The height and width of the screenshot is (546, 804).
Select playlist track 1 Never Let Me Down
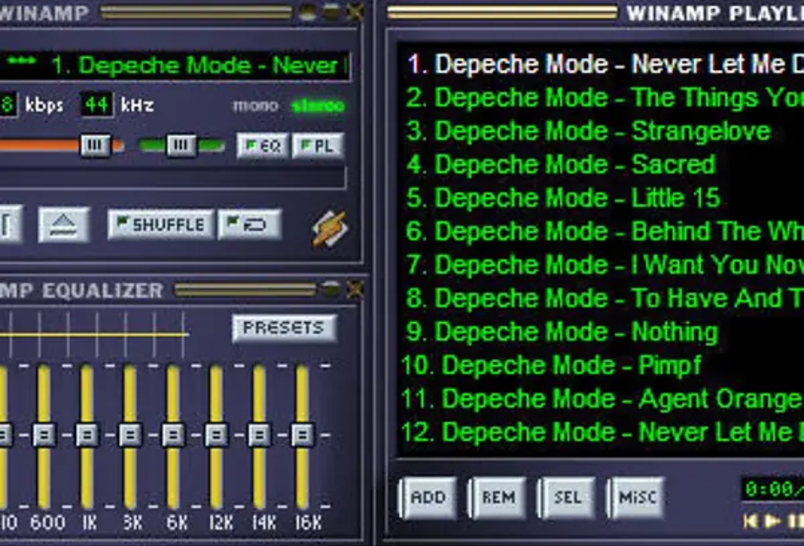point(602,65)
